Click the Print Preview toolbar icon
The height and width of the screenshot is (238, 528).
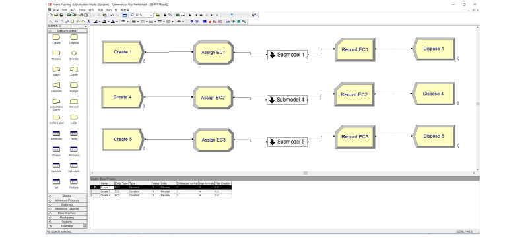[x=86, y=15]
